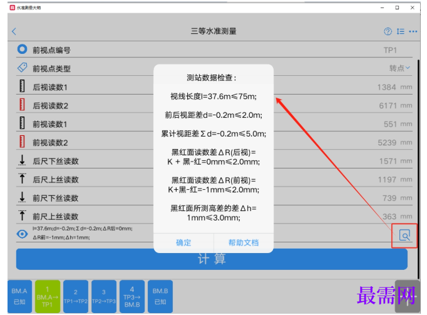
Task: Open the three-dot more menu
Action: click(413, 31)
